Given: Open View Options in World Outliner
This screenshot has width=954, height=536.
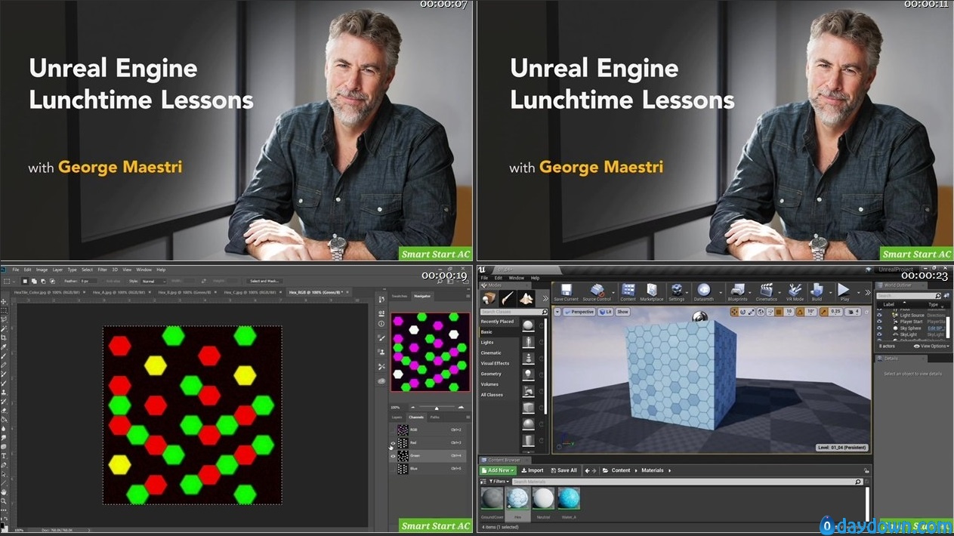Looking at the screenshot, I should 931,346.
